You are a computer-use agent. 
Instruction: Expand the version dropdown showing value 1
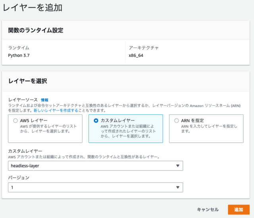point(95,187)
